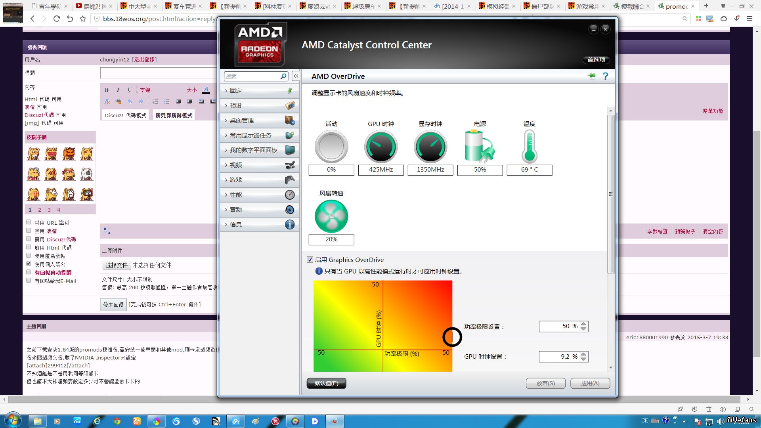Click the Defaults (默认值(E)) button
This screenshot has height=428, width=761.
coord(326,383)
